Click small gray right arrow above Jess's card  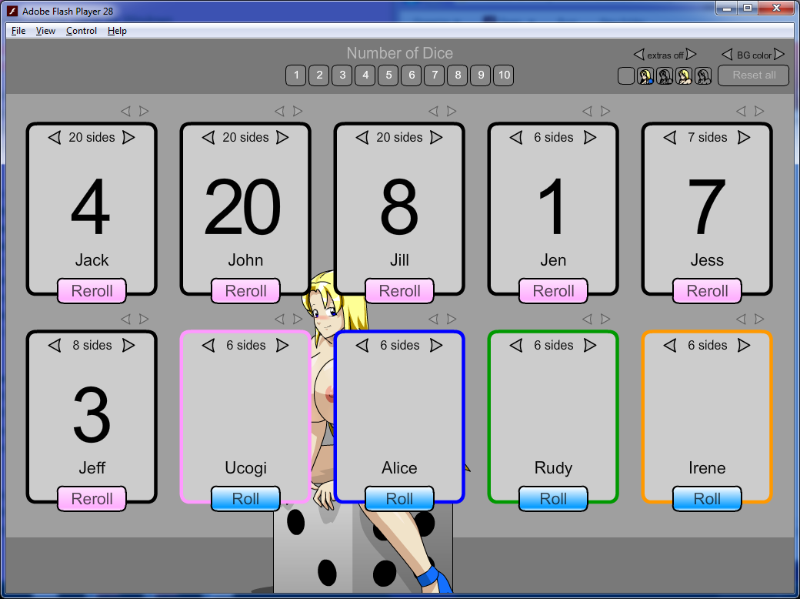coord(759,111)
